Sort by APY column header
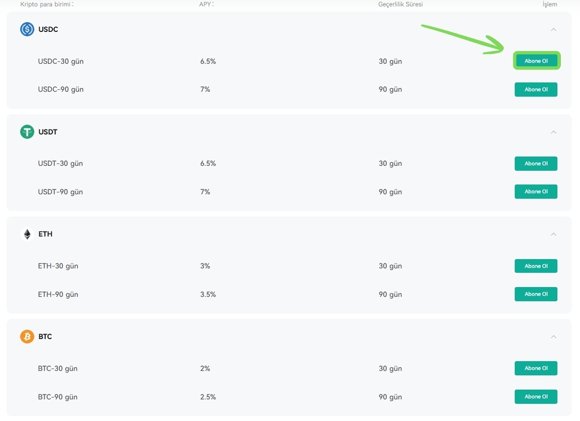 (207, 4)
